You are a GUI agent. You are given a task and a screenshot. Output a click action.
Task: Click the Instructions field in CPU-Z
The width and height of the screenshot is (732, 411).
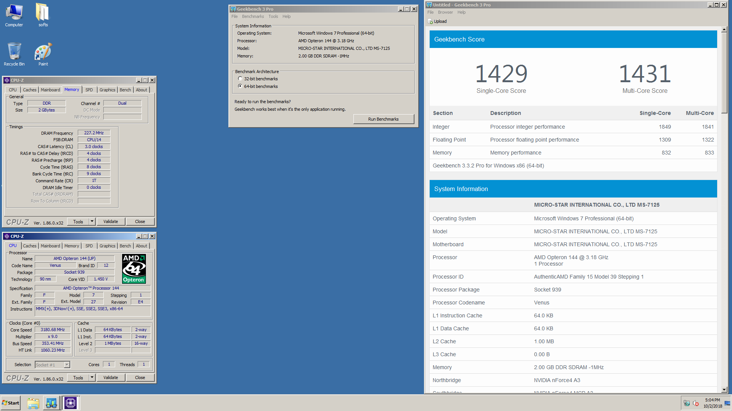(93, 311)
